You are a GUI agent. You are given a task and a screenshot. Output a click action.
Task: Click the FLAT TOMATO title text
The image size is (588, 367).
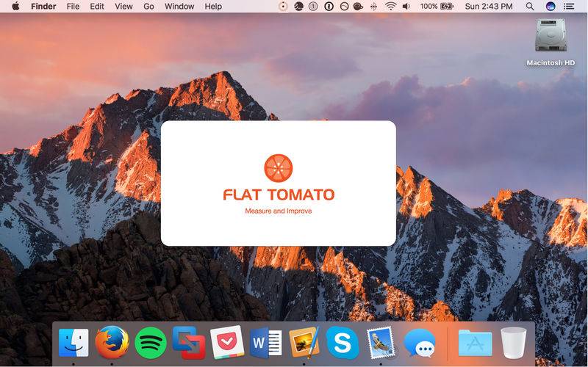[x=279, y=195]
